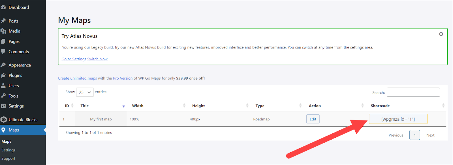Click the Ultimate Blocks logo icon
Screen dimensions: 453x165
[4, 120]
